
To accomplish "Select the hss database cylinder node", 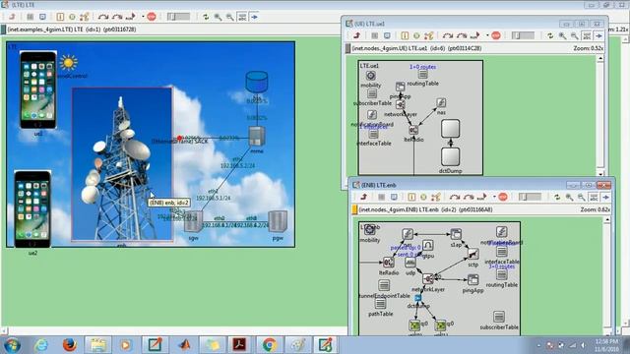I will [x=257, y=83].
